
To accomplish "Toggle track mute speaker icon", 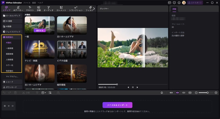I will 12,106.
